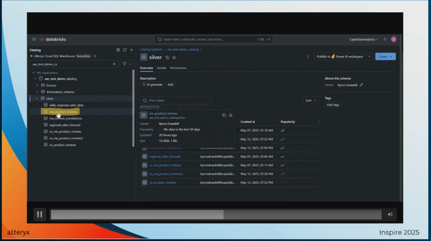Expand the information_schema node
Viewport: 431px width, 241px height.
tap(37, 92)
